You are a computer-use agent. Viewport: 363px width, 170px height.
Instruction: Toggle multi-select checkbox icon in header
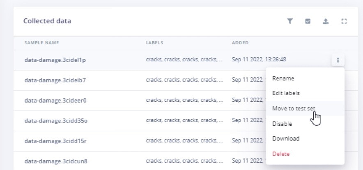pos(308,21)
